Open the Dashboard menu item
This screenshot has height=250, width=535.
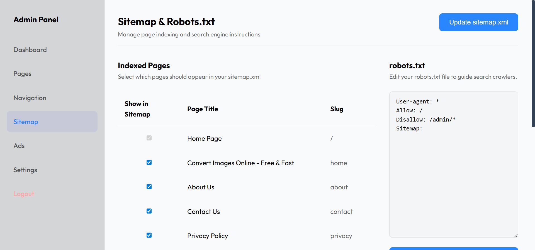30,50
